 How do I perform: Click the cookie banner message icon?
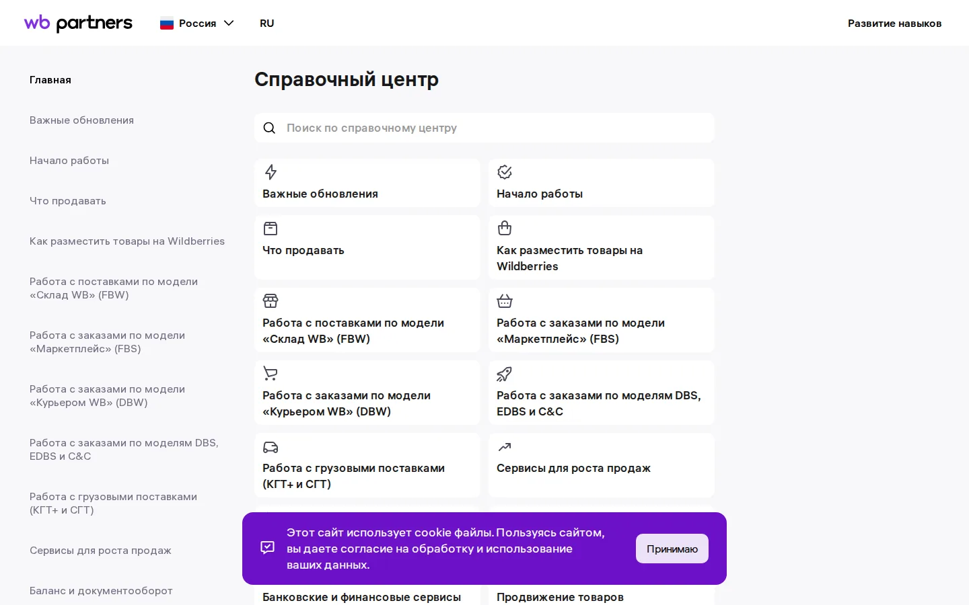[268, 548]
